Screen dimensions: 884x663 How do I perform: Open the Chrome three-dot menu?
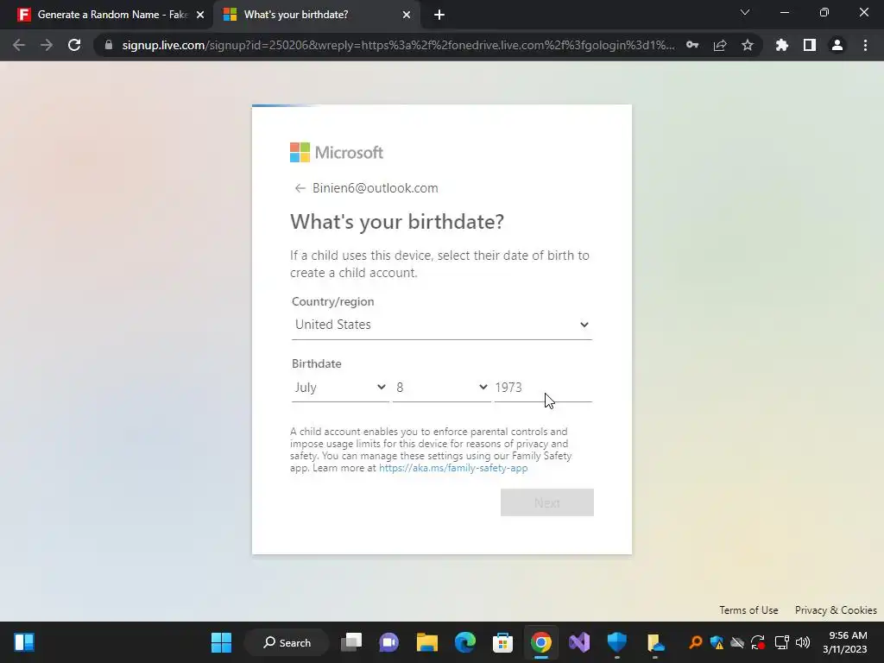coord(865,45)
